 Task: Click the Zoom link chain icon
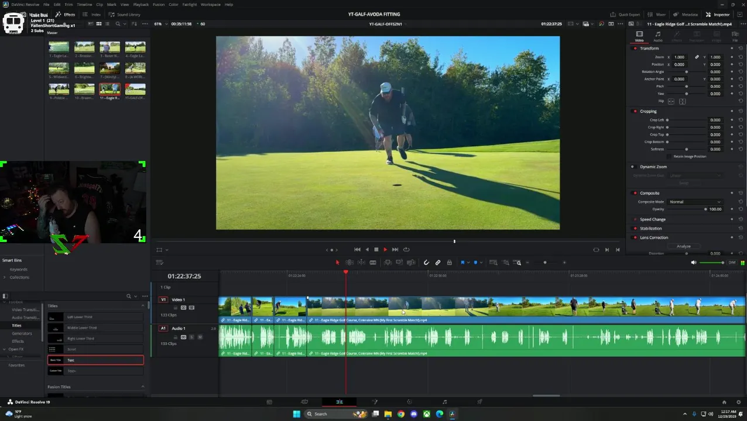pos(697,57)
